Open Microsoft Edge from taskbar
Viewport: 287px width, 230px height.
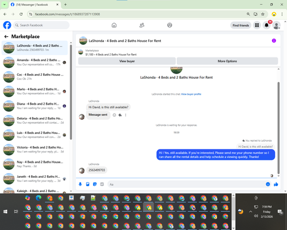pos(38,198)
